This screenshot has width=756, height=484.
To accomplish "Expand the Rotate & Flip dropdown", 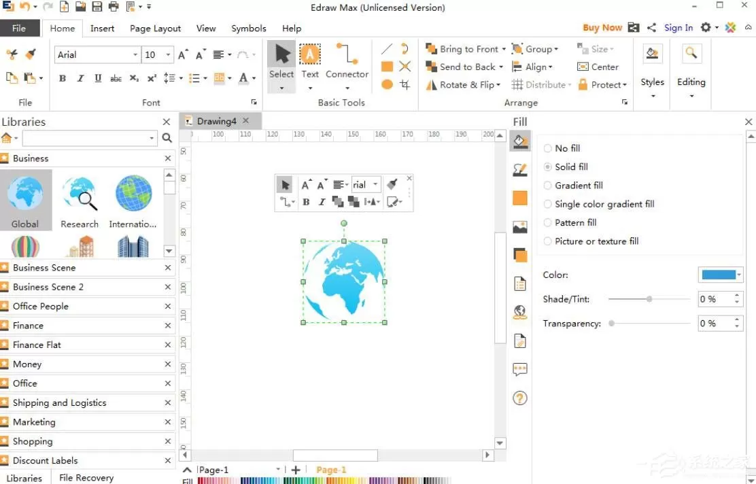I will point(498,85).
